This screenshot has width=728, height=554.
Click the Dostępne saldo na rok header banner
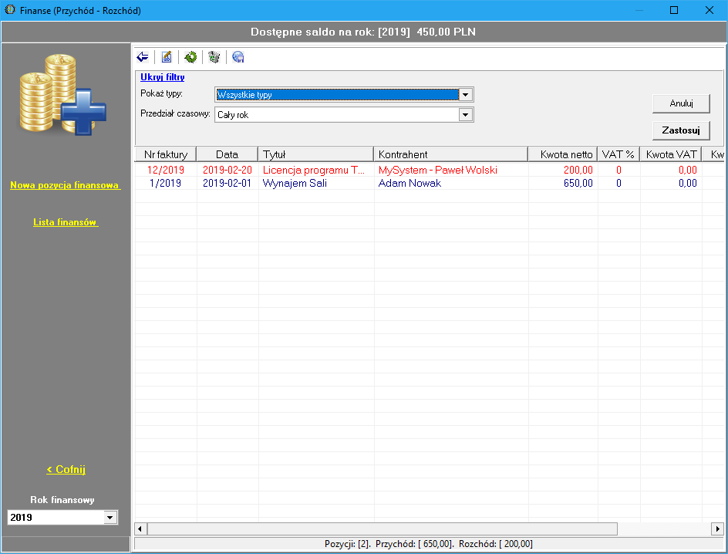[363, 32]
